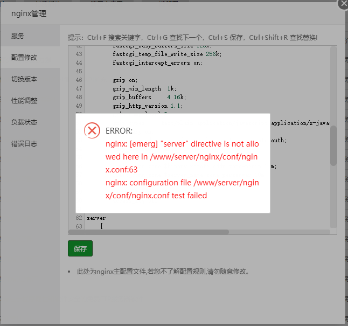Click the application/x-java text in the editor
The image size is (348, 326).
[x=301, y=123]
